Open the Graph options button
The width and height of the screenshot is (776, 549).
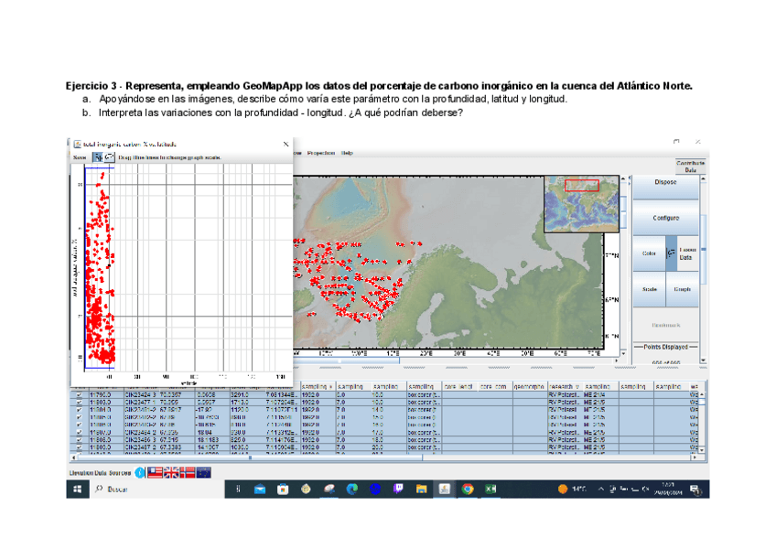[682, 288]
